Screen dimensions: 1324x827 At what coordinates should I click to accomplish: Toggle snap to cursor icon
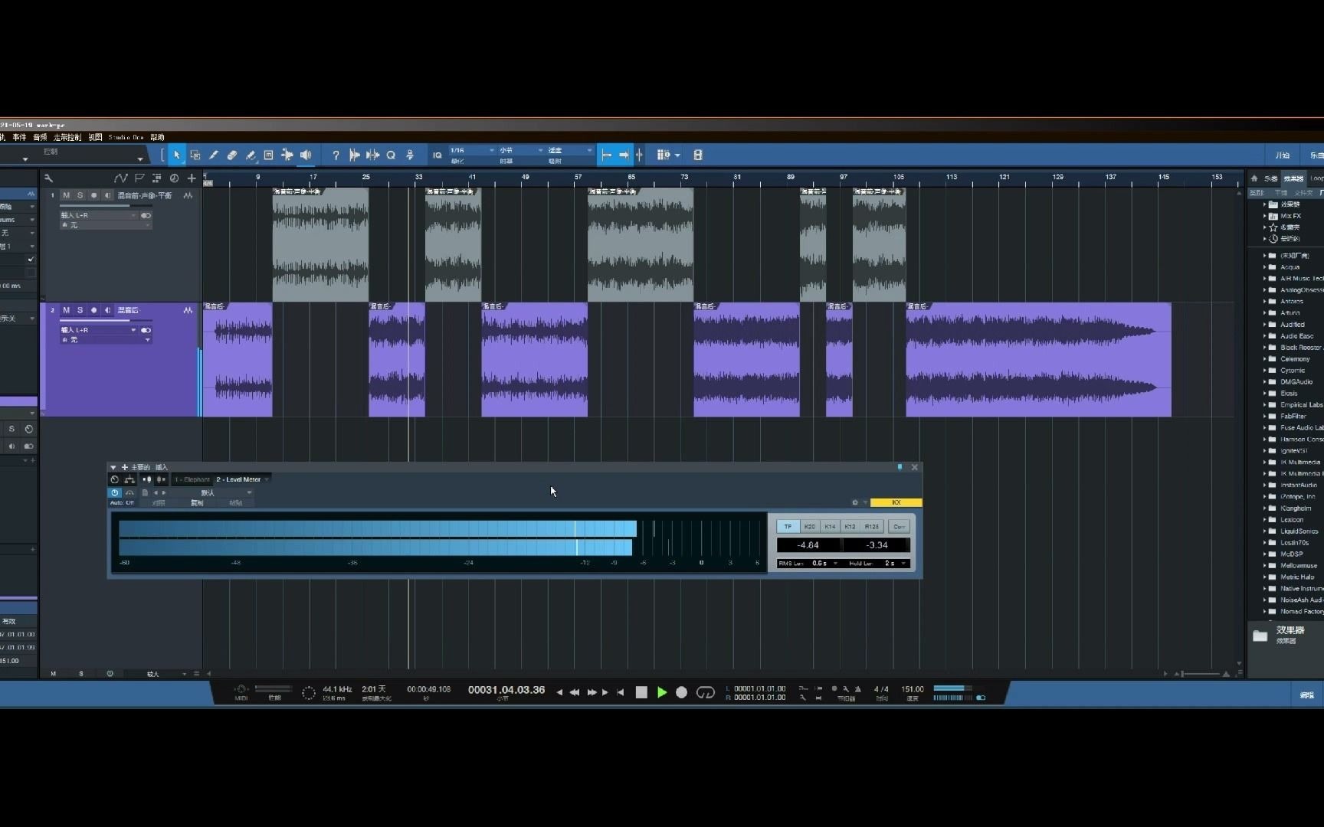point(639,155)
